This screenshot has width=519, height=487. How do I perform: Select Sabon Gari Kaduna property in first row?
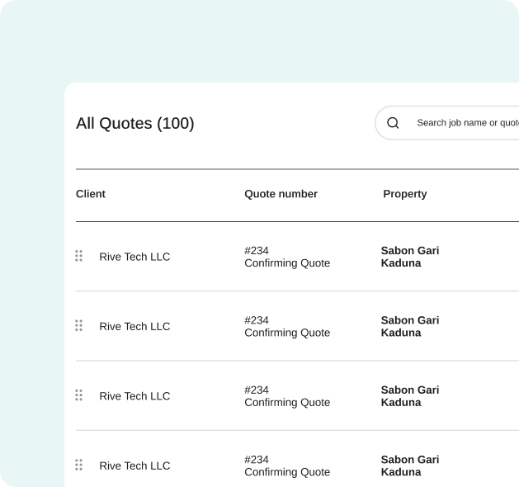click(x=409, y=257)
